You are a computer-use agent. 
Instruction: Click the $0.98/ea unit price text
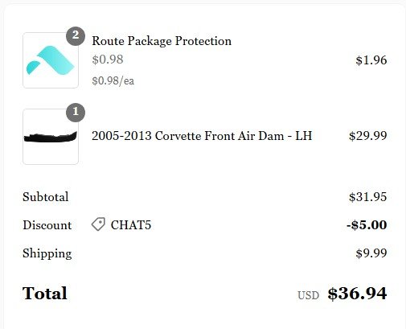coord(113,80)
